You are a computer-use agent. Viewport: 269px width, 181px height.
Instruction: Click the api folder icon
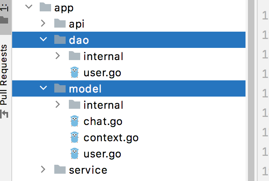click(x=60, y=23)
